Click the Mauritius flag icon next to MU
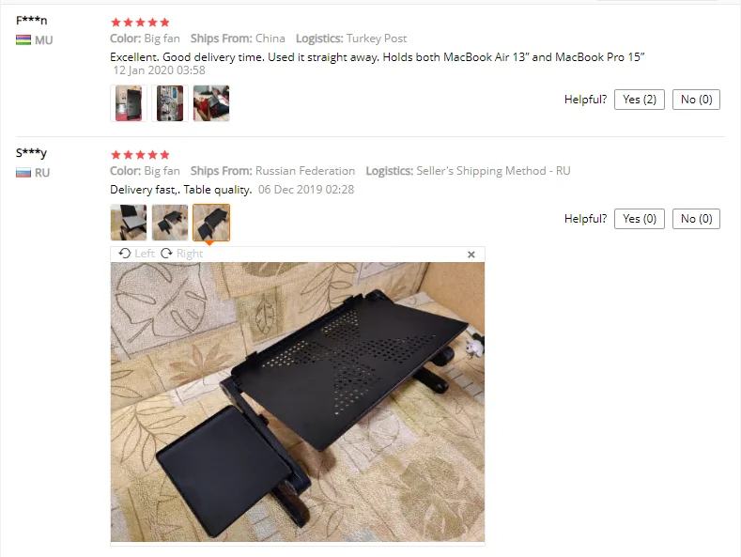Screen dimensions: 741x557 tap(23, 40)
